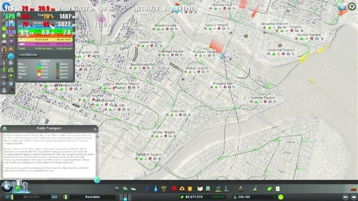
Task: Click the 235,143 population counter
Action: (x=244, y=197)
